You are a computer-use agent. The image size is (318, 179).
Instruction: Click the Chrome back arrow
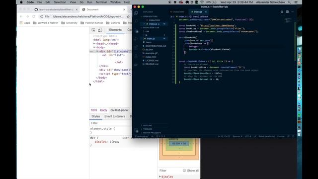click(x=21, y=16)
